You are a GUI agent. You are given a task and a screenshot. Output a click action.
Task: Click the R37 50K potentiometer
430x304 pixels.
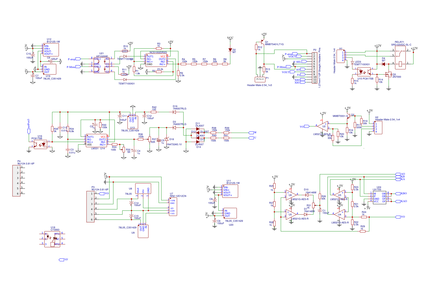click(150, 139)
